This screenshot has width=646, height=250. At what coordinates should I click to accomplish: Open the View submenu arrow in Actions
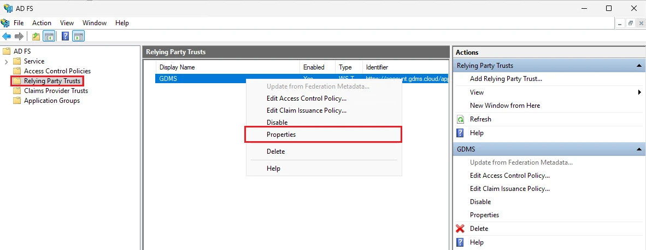(640, 92)
